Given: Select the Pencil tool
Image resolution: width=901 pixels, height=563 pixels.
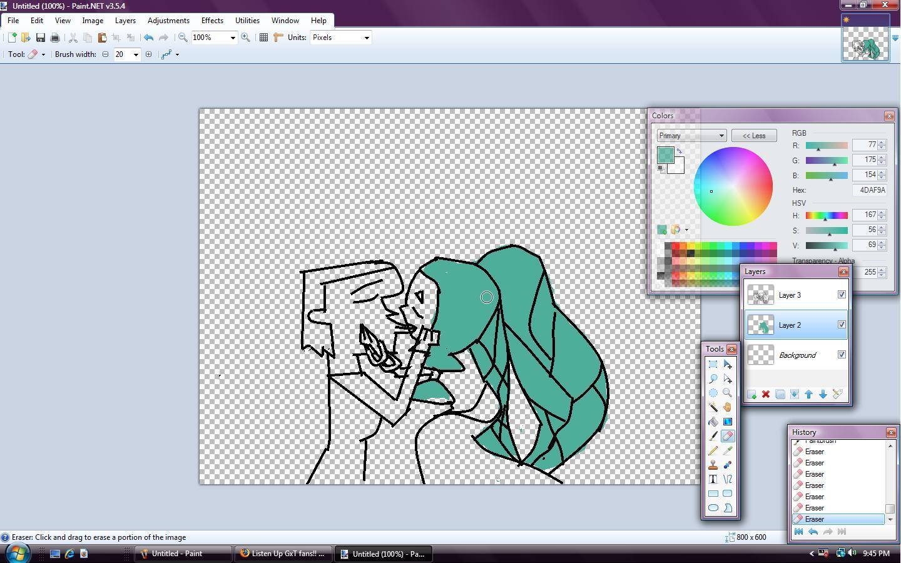Looking at the screenshot, I should 713,450.
